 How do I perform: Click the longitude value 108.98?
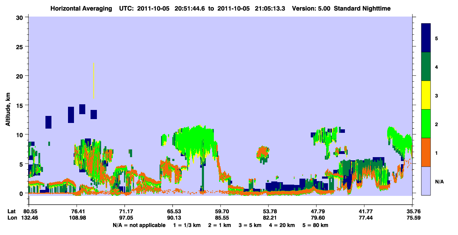coord(77,218)
